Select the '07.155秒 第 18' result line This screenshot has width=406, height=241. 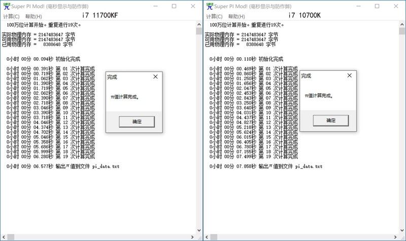coord(253,151)
